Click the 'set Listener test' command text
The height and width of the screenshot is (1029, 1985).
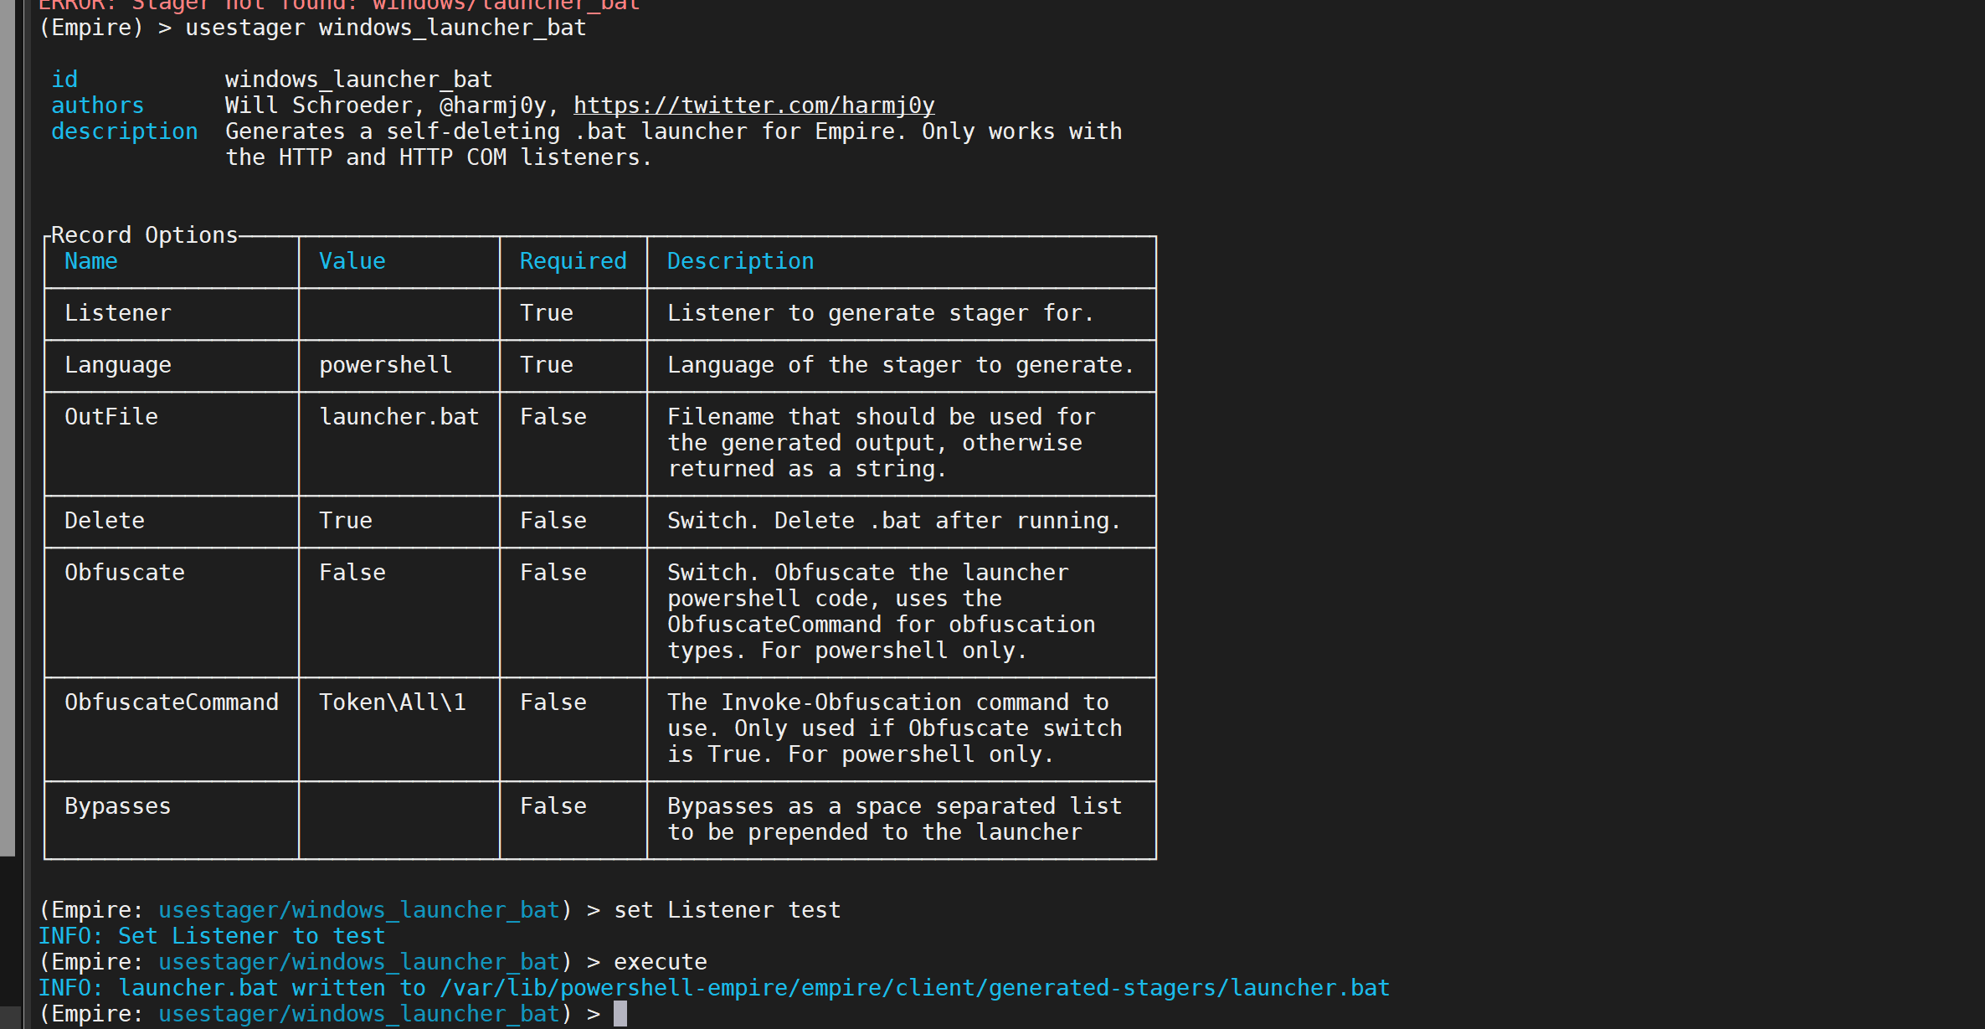(x=727, y=910)
